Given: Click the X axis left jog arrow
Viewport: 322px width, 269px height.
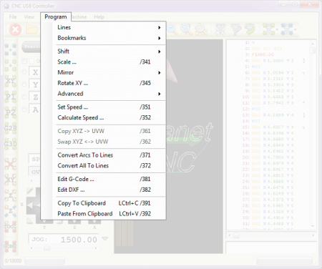Looking at the screenshot, I should [x=31, y=205].
